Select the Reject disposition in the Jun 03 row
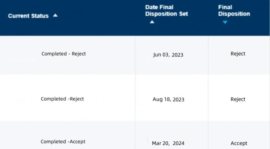The height and width of the screenshot is (149, 270). (238, 54)
